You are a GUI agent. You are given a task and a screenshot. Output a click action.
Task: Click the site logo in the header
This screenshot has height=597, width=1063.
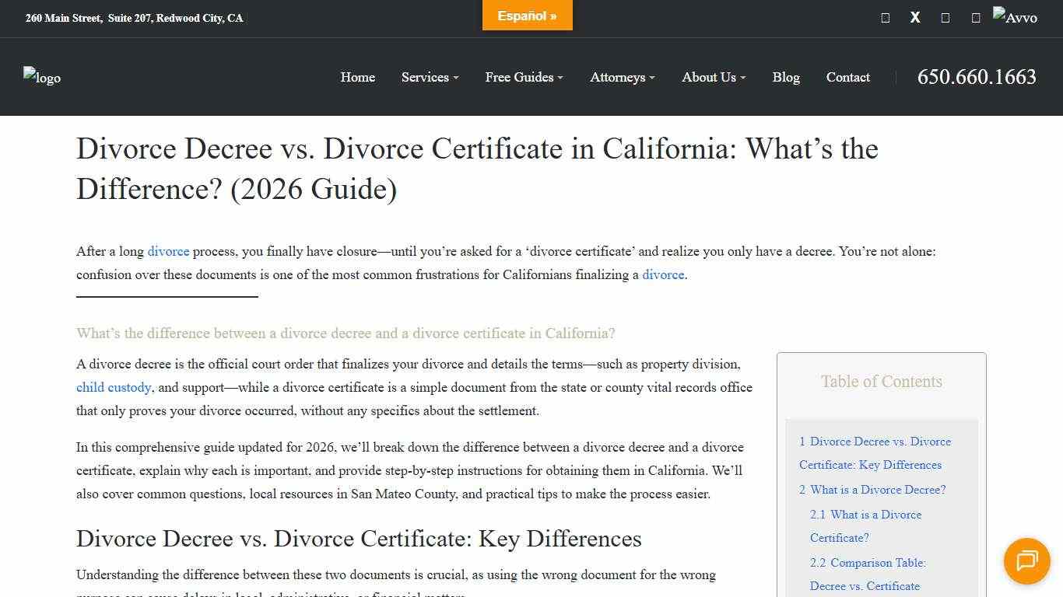tap(42, 77)
